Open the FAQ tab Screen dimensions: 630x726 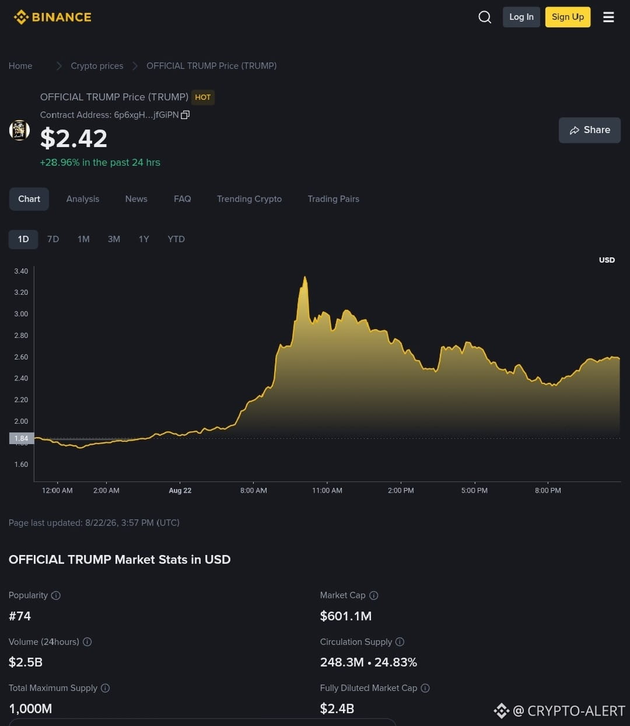183,199
